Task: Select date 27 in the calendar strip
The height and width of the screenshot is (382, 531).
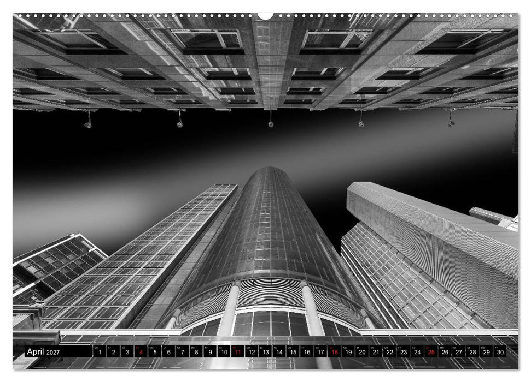Action: 459,351
